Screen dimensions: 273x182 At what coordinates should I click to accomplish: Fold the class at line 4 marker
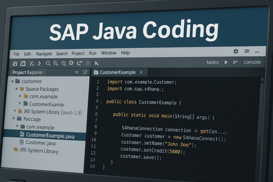(x=101, y=103)
